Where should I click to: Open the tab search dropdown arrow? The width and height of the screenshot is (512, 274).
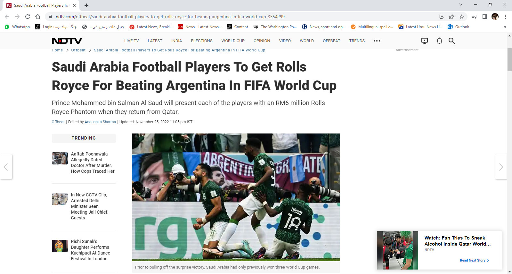pyautogui.click(x=461, y=4)
